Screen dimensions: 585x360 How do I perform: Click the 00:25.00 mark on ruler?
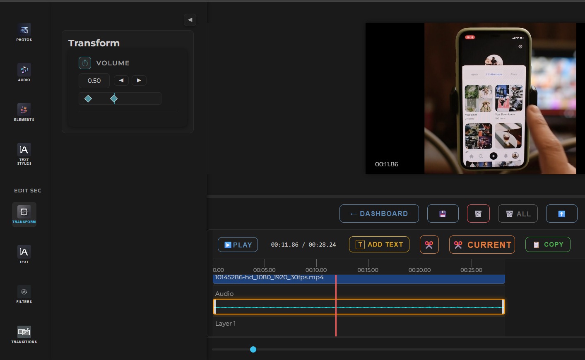click(x=471, y=270)
